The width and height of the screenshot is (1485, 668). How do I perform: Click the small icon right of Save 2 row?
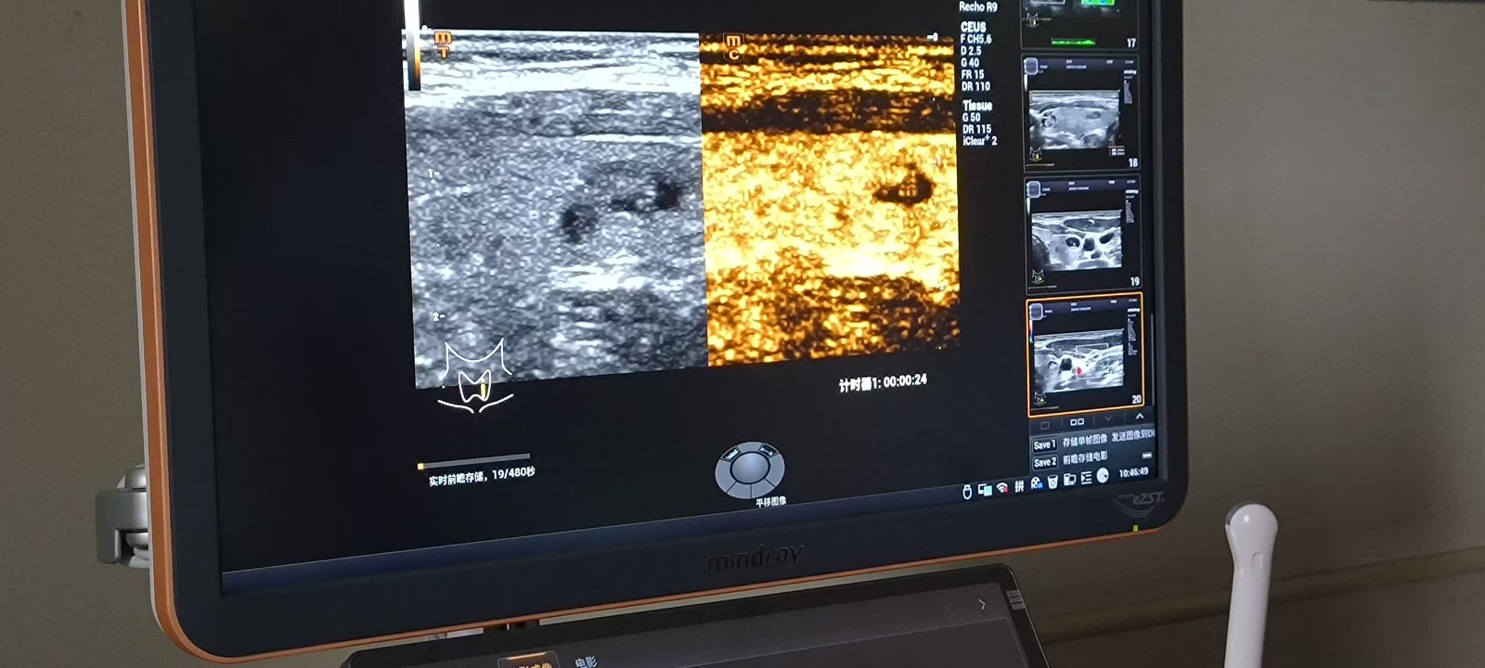pos(1146,455)
